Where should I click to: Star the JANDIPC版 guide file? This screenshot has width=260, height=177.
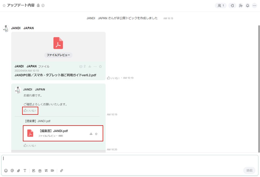[x=100, y=67]
